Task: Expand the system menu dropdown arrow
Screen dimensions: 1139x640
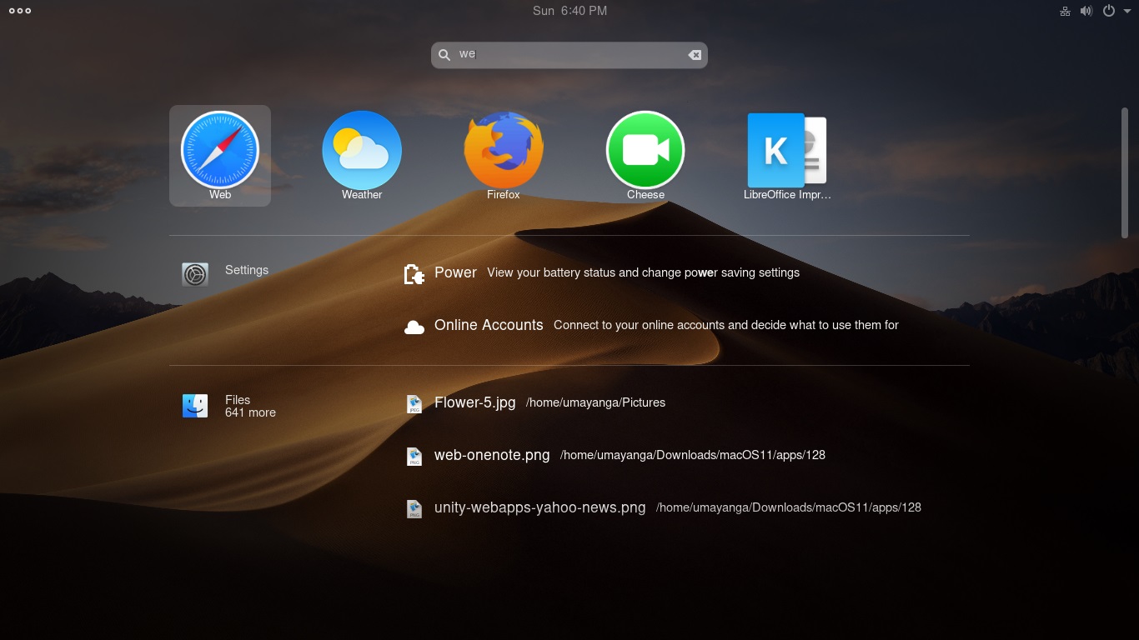Action: pyautogui.click(x=1126, y=12)
